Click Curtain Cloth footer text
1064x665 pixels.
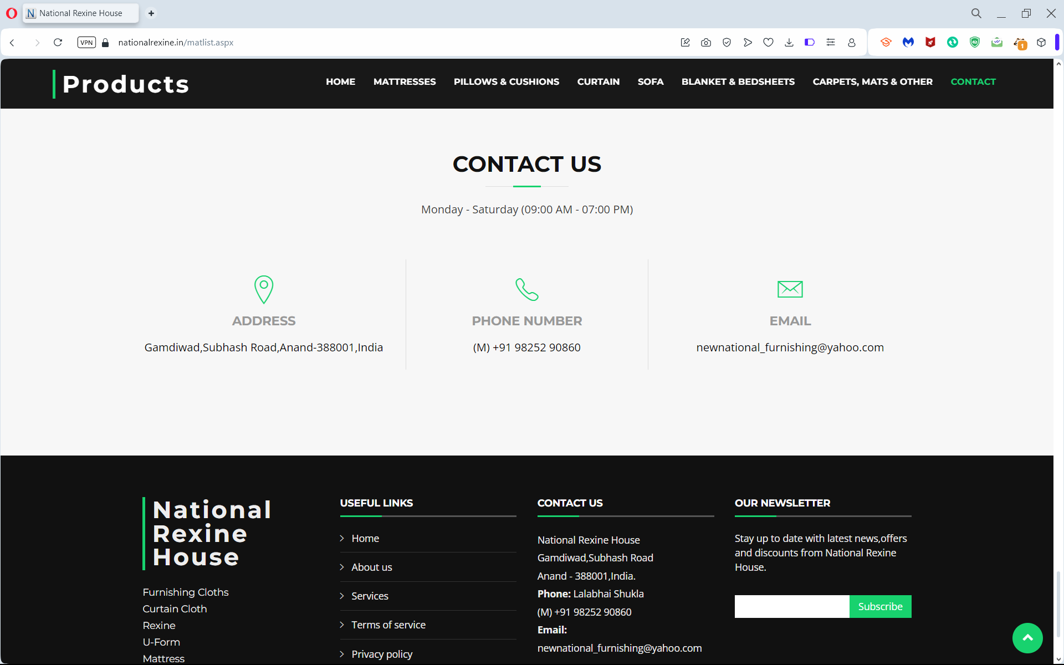click(175, 608)
